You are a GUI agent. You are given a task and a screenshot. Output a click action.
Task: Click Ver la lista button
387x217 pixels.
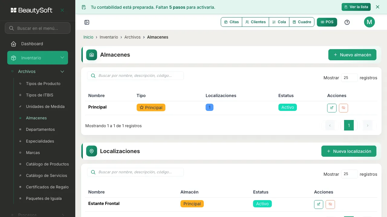click(x=356, y=7)
